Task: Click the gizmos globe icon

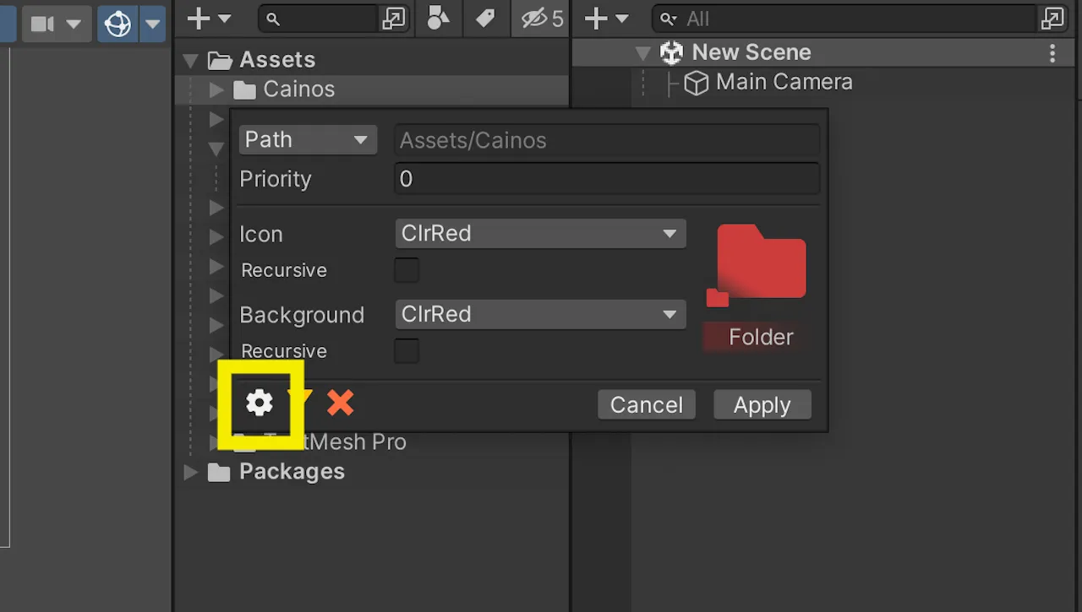Action: (117, 24)
